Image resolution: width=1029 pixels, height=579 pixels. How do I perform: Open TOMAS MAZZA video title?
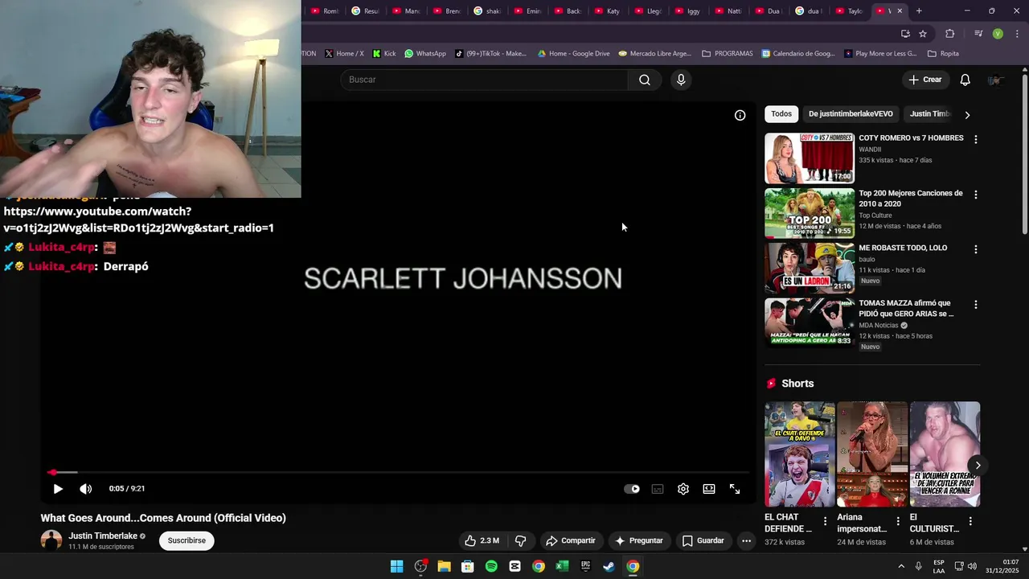pos(908,308)
